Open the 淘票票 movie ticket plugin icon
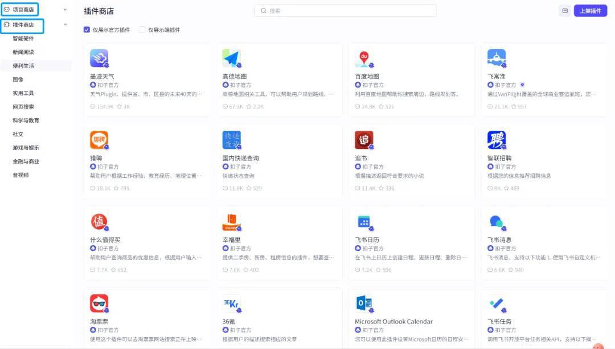This screenshot has height=349, width=615. click(x=99, y=303)
